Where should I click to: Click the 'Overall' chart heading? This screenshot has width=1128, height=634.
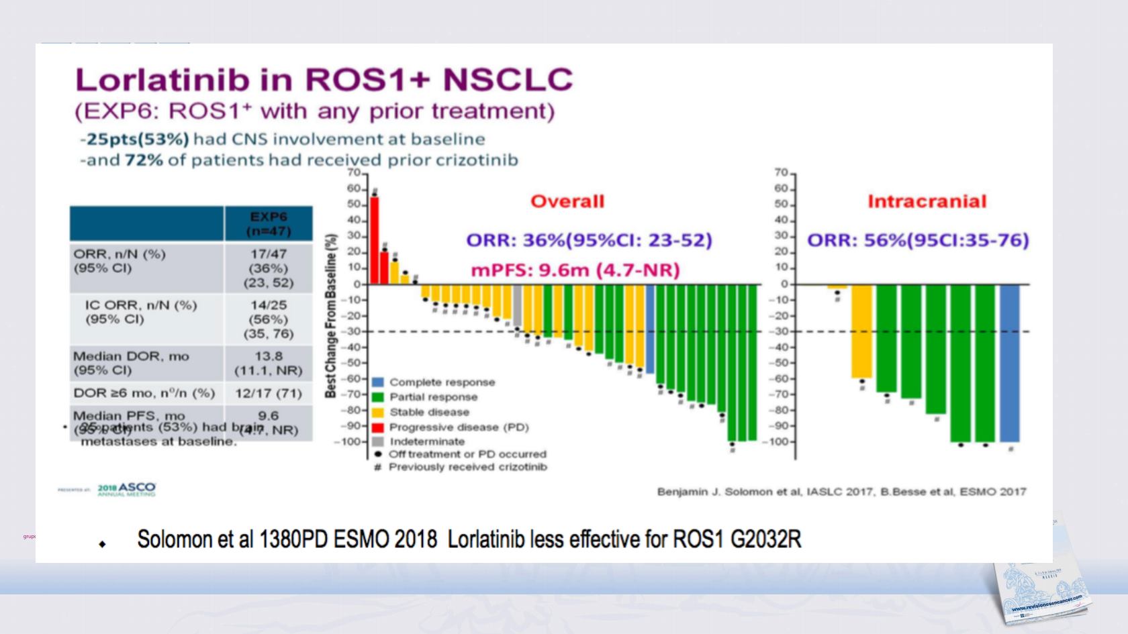click(567, 201)
